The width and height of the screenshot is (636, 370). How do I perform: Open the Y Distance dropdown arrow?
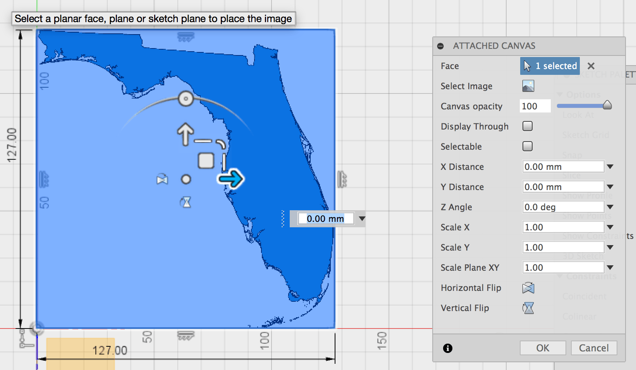(610, 187)
